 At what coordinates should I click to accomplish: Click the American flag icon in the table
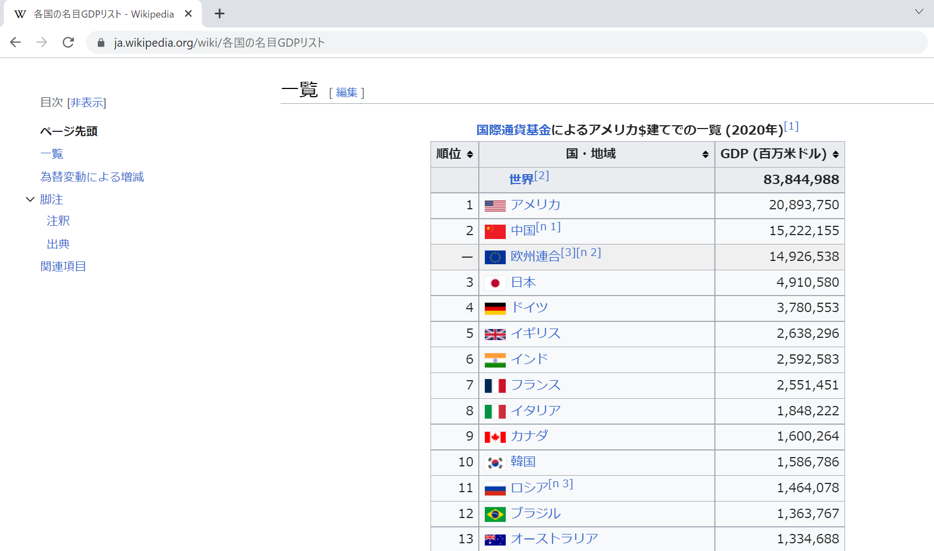pyautogui.click(x=494, y=205)
